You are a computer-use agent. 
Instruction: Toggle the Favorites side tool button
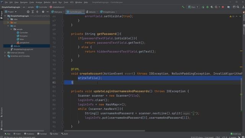2,125
